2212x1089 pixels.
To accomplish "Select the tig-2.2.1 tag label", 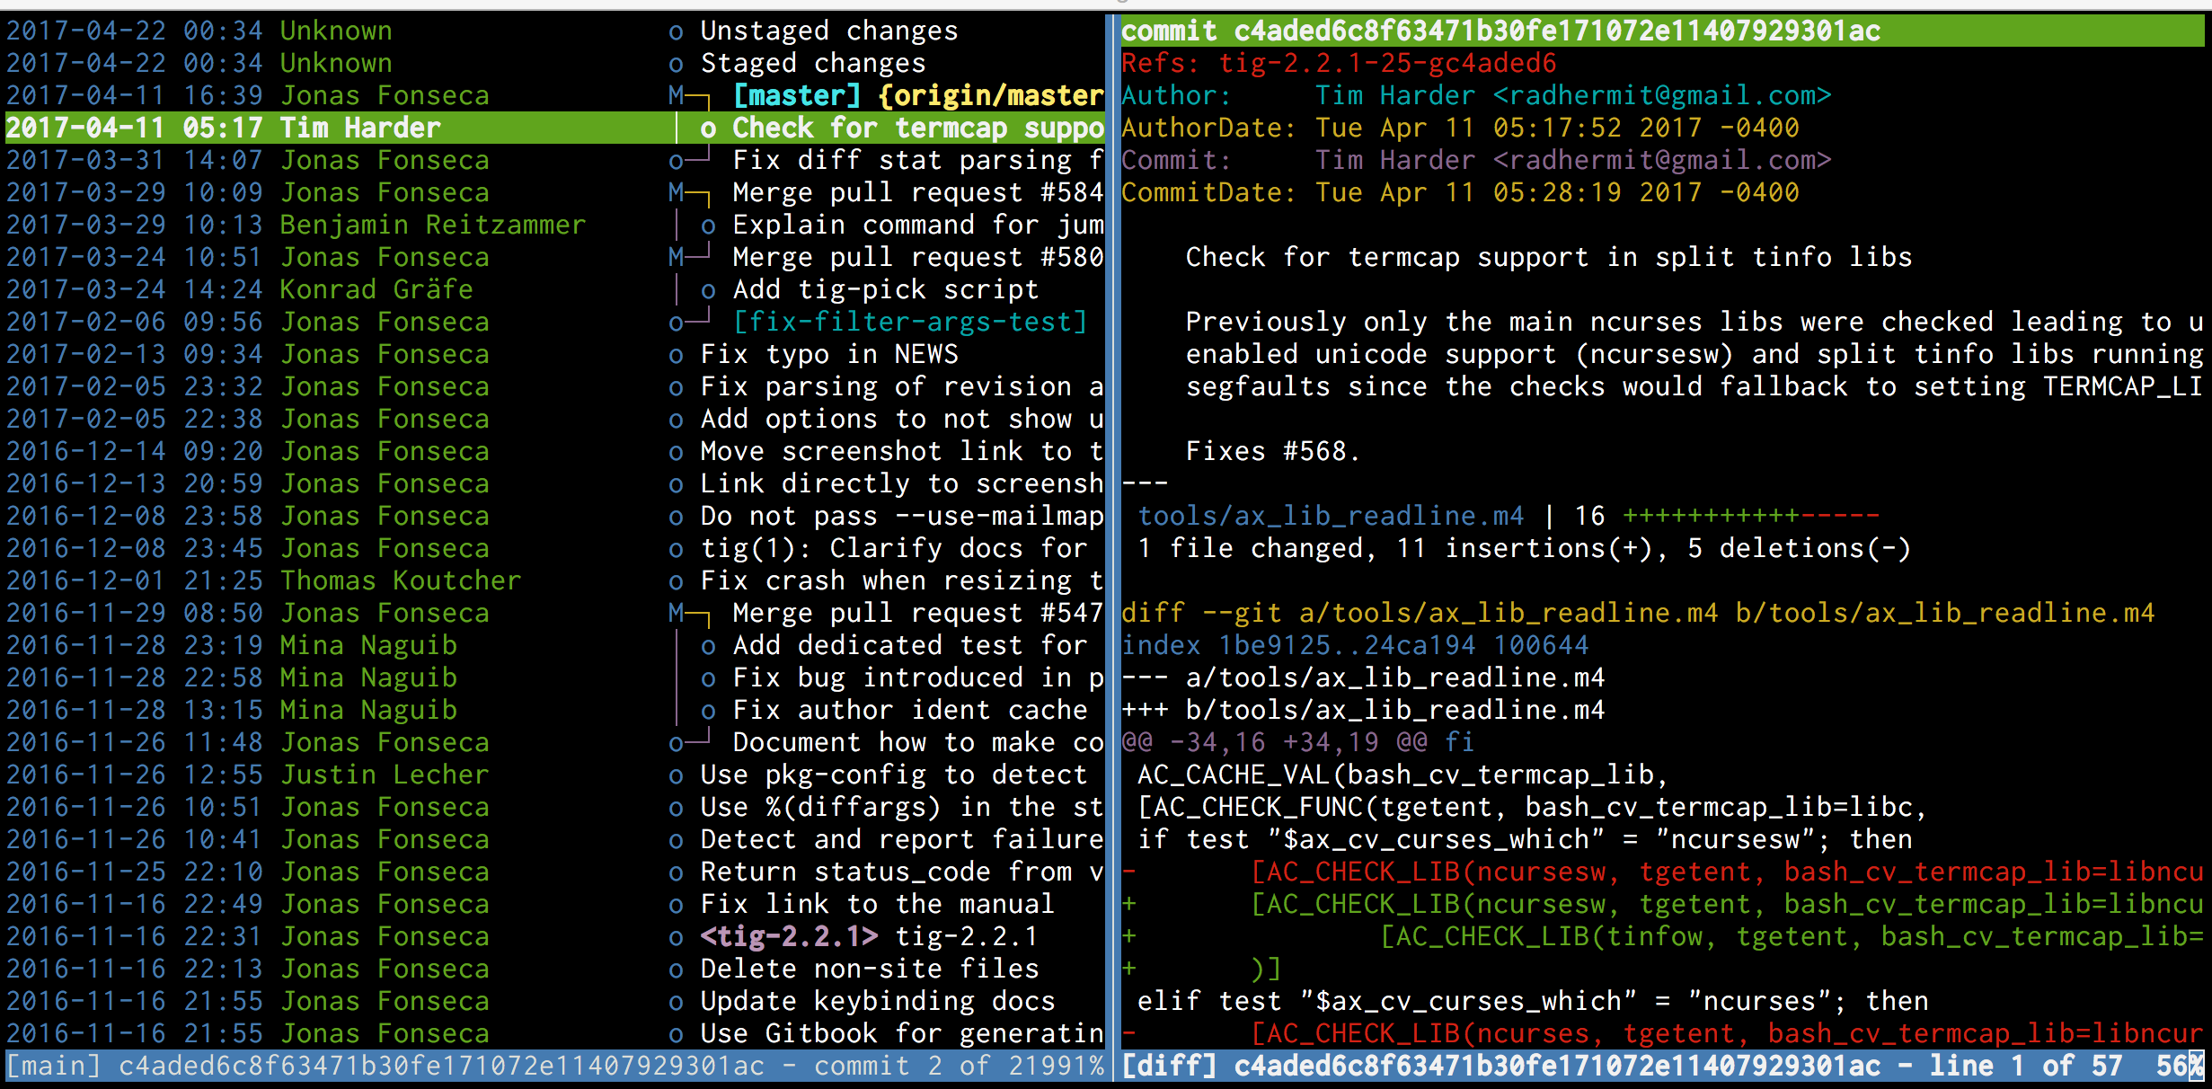I will 788,937.
